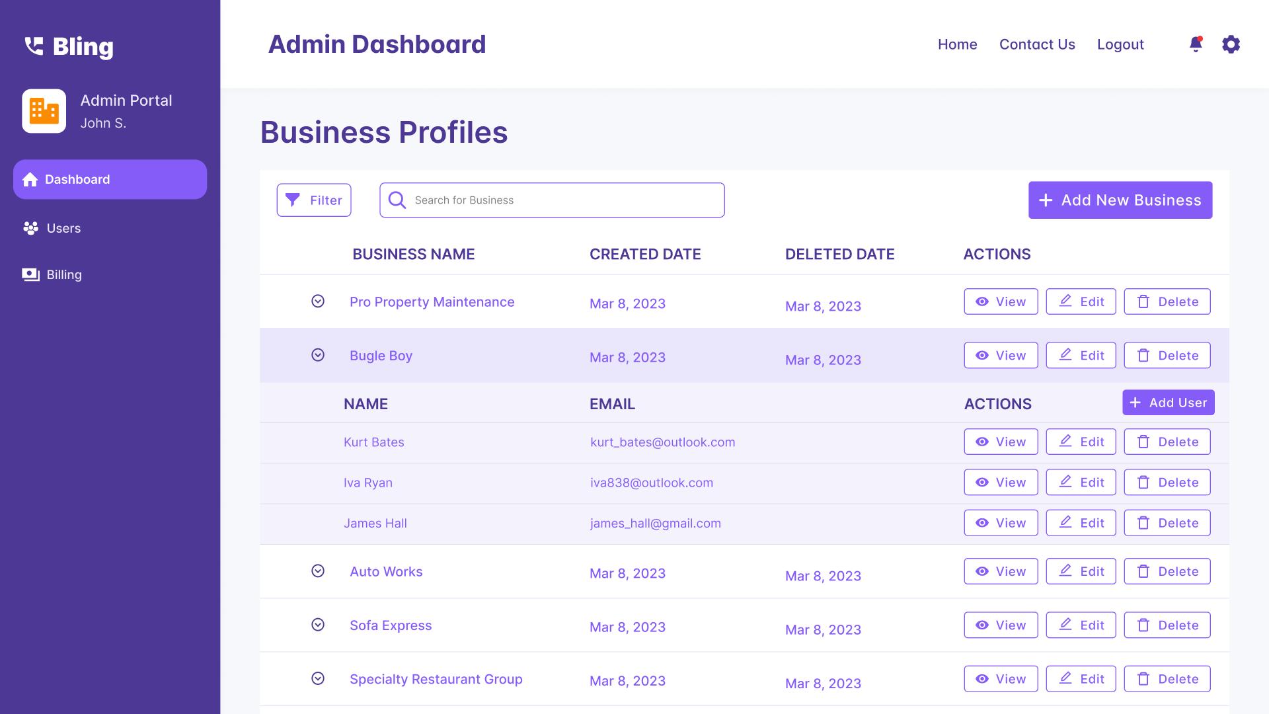The image size is (1269, 714).
Task: Click the eye View for James Hall
Action: point(1001,523)
